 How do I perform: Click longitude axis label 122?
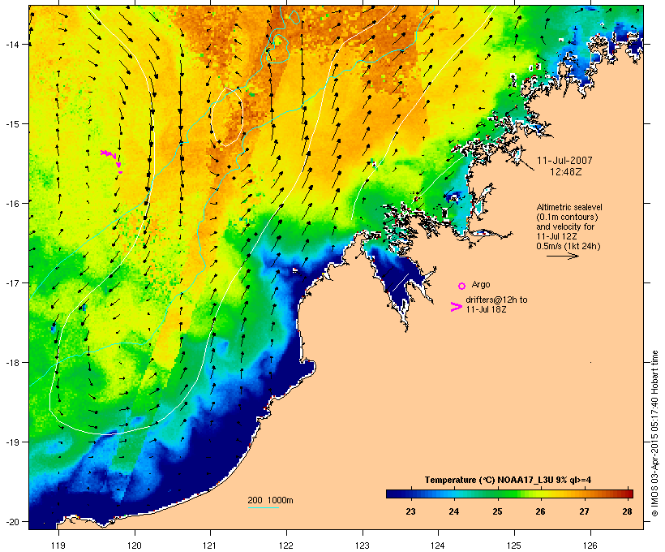click(x=286, y=546)
